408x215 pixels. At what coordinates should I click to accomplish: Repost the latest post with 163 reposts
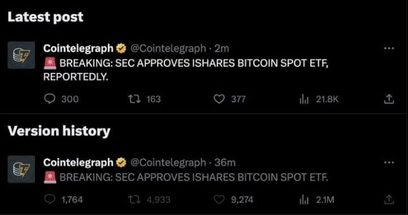134,99
